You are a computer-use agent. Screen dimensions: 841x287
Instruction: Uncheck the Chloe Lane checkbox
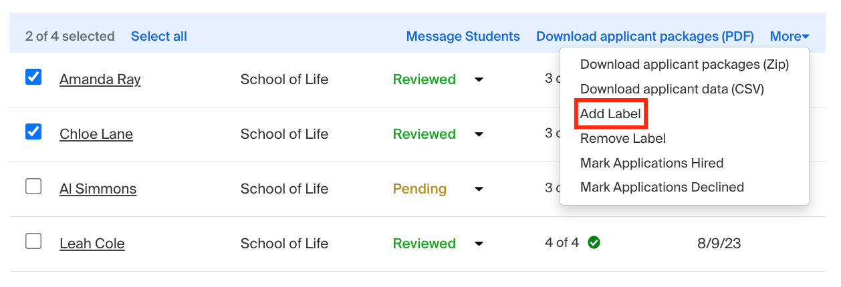click(x=33, y=132)
